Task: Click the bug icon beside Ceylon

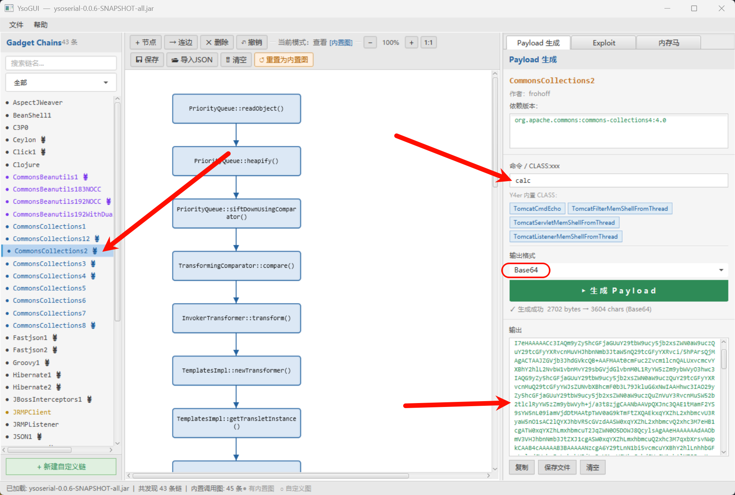Action: tap(43, 140)
